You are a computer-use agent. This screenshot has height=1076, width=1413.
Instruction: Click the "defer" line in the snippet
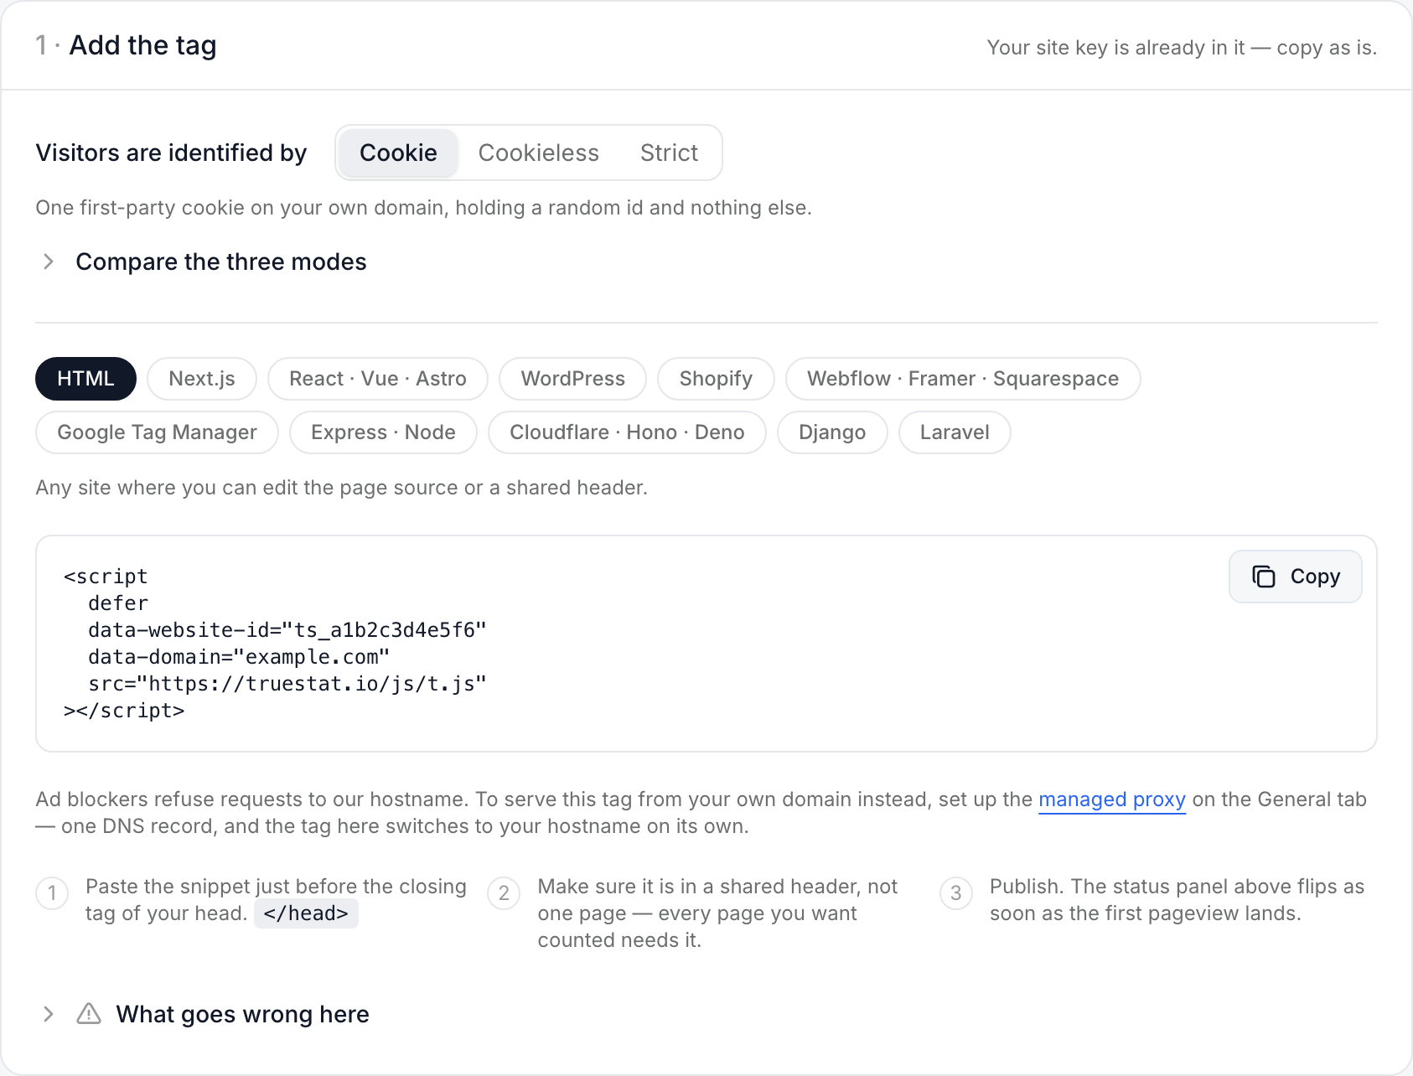point(118,603)
